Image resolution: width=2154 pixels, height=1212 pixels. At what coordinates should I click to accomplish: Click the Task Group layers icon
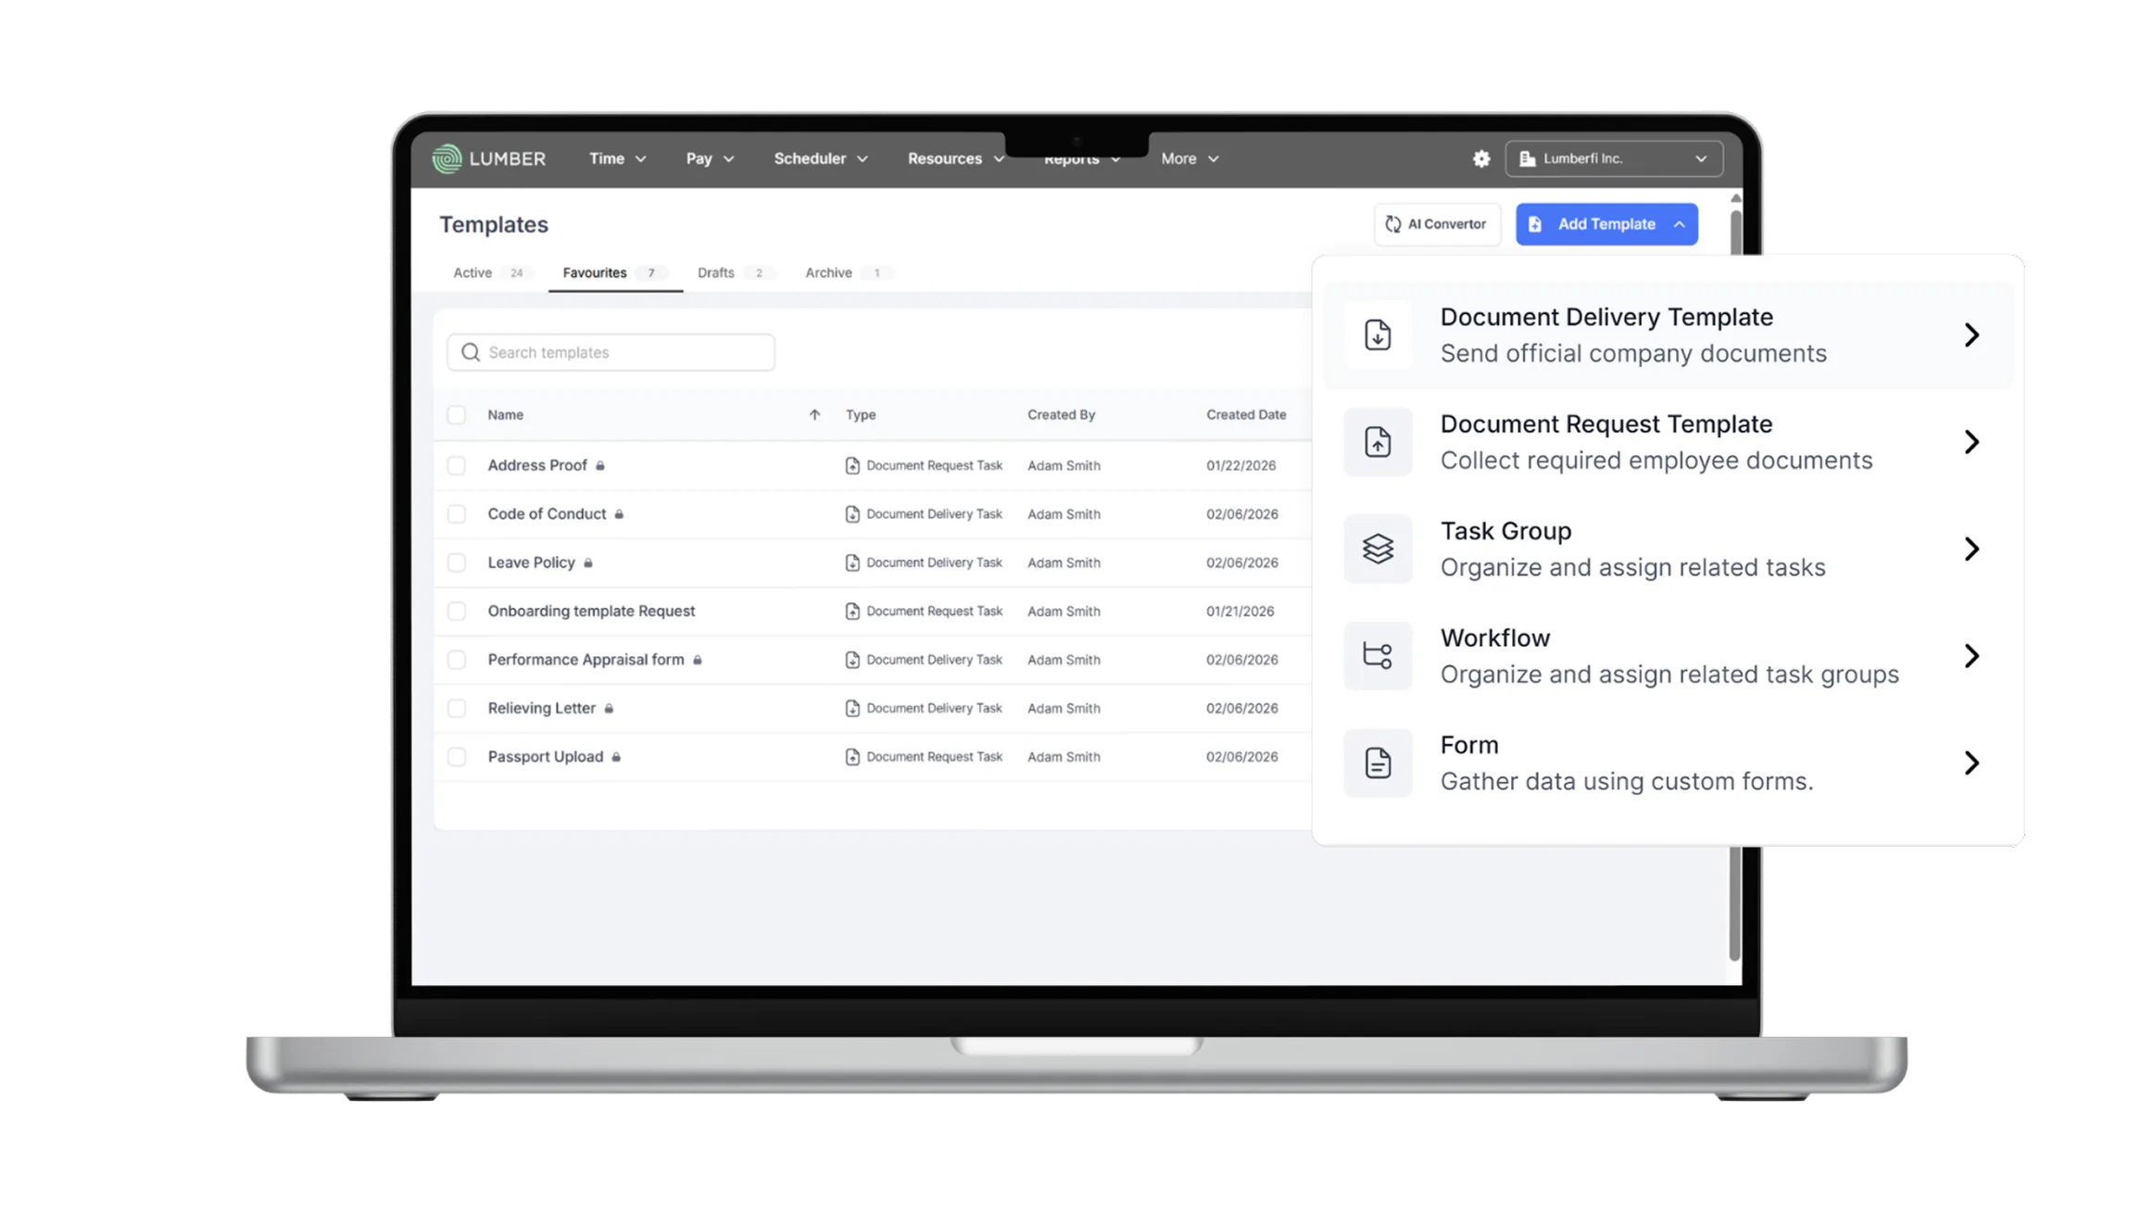1378,549
